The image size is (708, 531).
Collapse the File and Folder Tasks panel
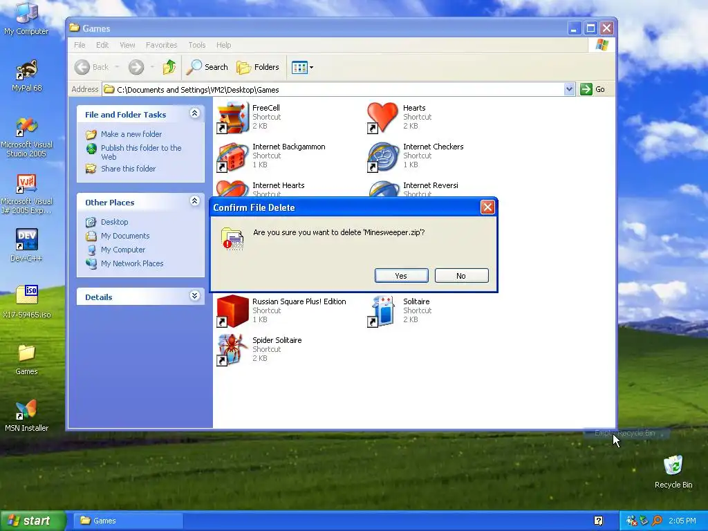[194, 113]
